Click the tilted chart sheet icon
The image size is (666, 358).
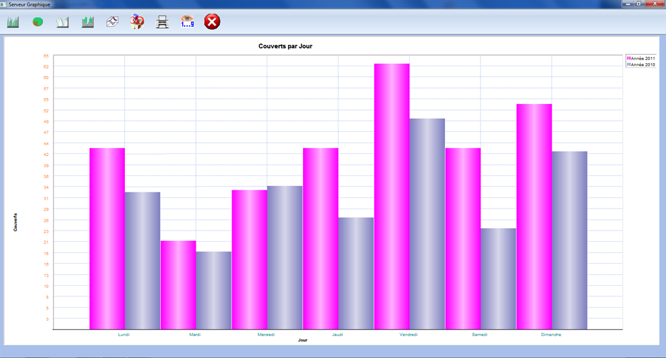click(113, 22)
